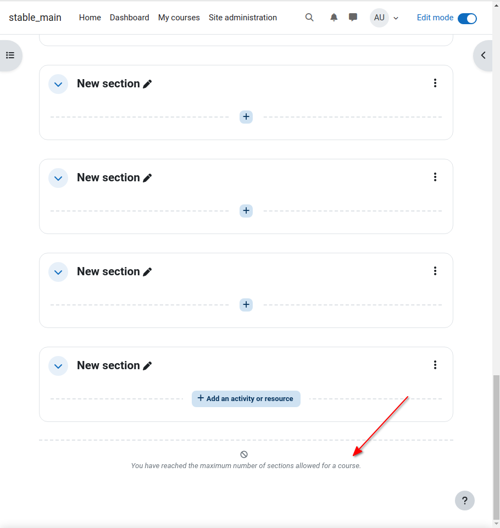The width and height of the screenshot is (500, 528).
Task: Open the Home navigation item
Action: [90, 18]
